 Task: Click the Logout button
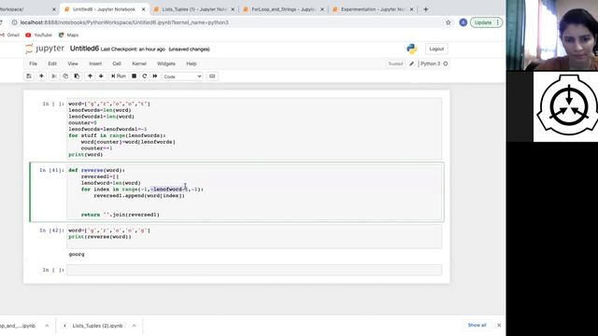[x=436, y=49]
